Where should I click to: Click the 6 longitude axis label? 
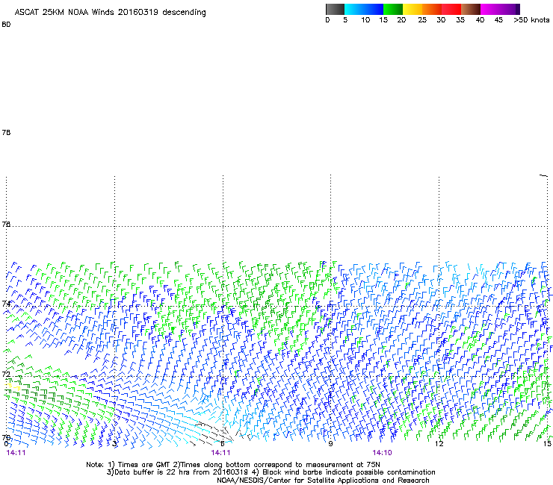point(223,443)
